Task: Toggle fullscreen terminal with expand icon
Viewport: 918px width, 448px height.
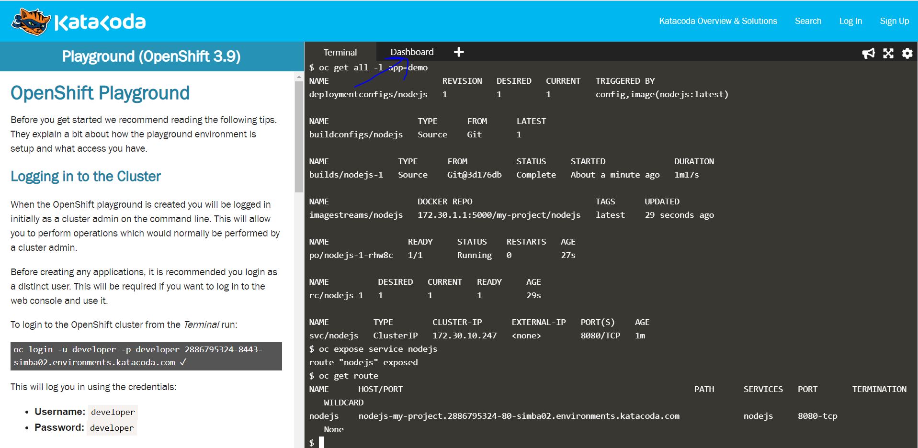Action: [888, 53]
